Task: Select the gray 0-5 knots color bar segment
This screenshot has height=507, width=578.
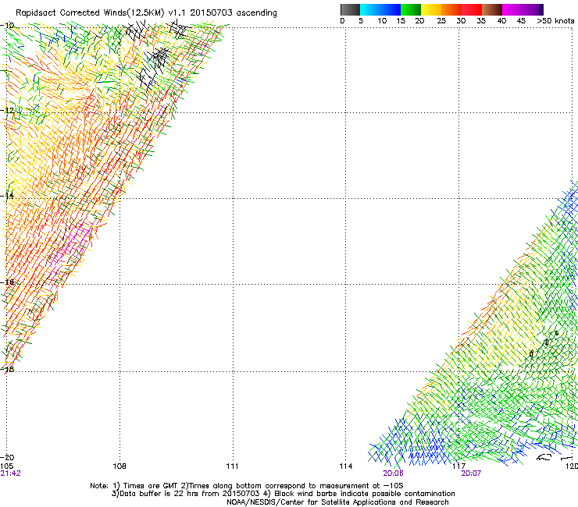Action: click(350, 9)
